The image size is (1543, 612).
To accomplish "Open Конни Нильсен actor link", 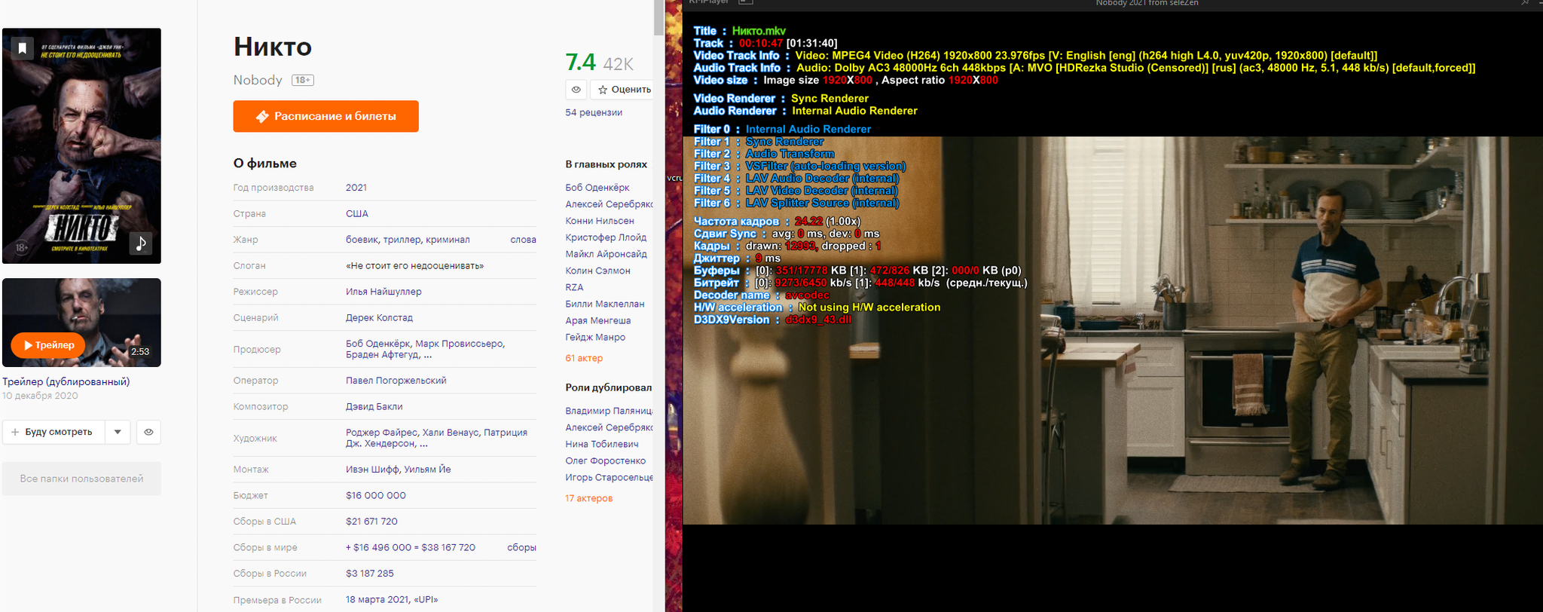I will tap(600, 221).
